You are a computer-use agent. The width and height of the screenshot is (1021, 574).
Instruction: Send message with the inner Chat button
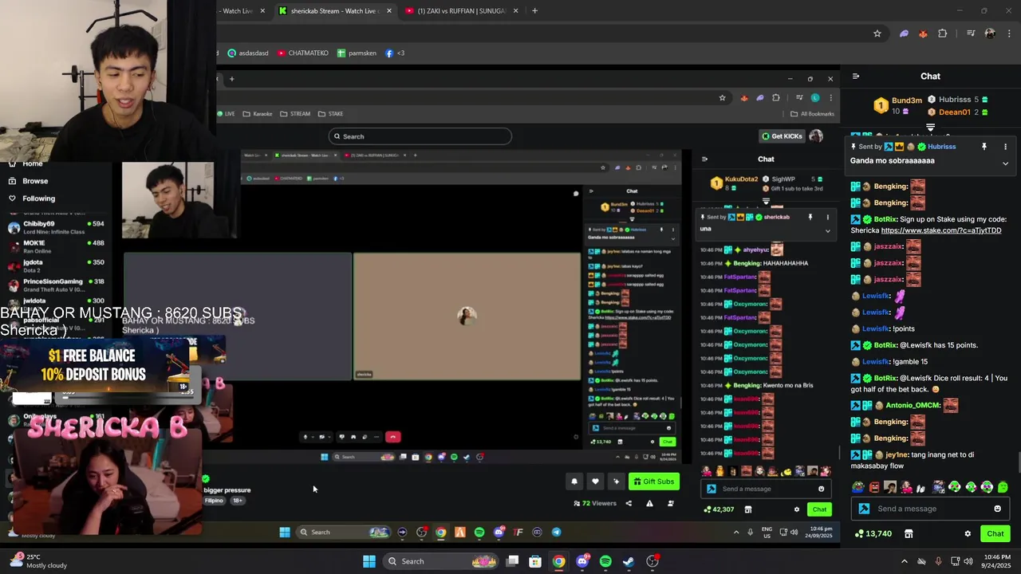[819, 509]
